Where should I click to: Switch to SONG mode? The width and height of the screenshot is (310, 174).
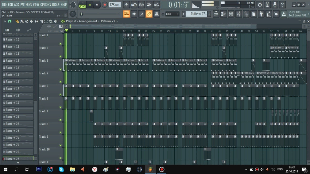click(82, 6)
